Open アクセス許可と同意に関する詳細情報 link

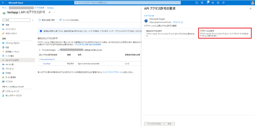(87, 45)
